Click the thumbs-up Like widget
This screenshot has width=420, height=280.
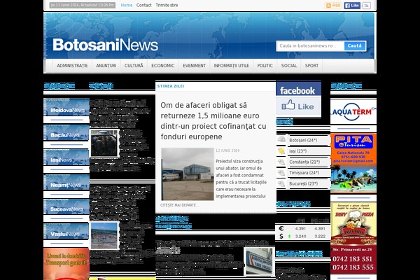pos(299,106)
